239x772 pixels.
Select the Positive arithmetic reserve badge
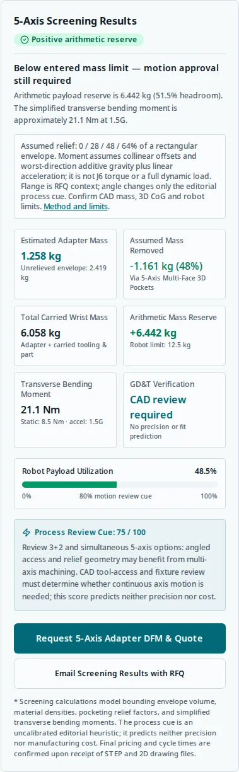pos(79,40)
